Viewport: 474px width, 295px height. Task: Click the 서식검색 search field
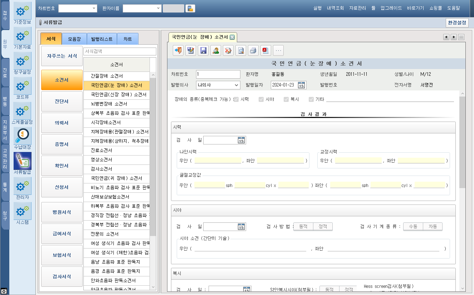[119, 51]
